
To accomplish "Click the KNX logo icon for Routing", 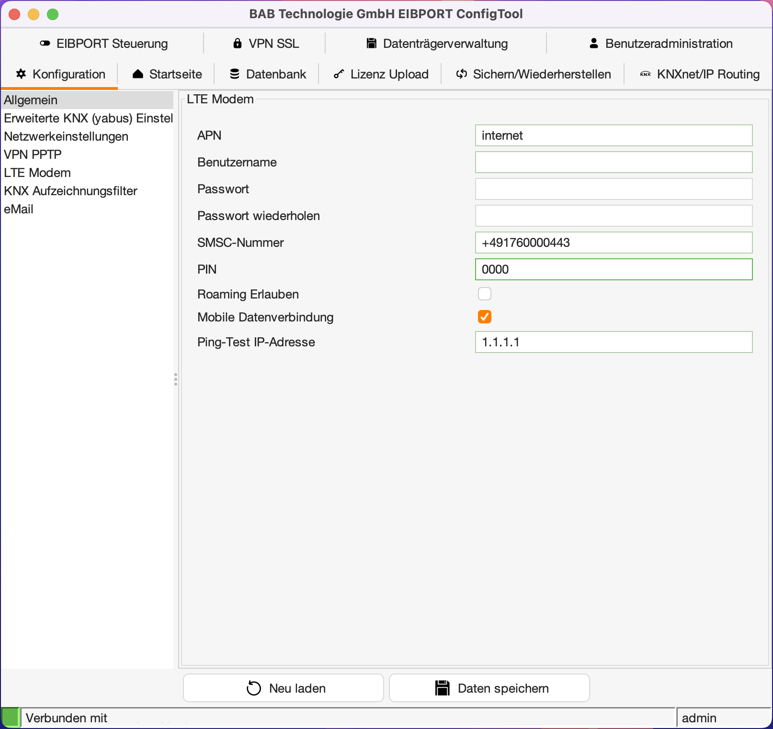I will point(646,74).
